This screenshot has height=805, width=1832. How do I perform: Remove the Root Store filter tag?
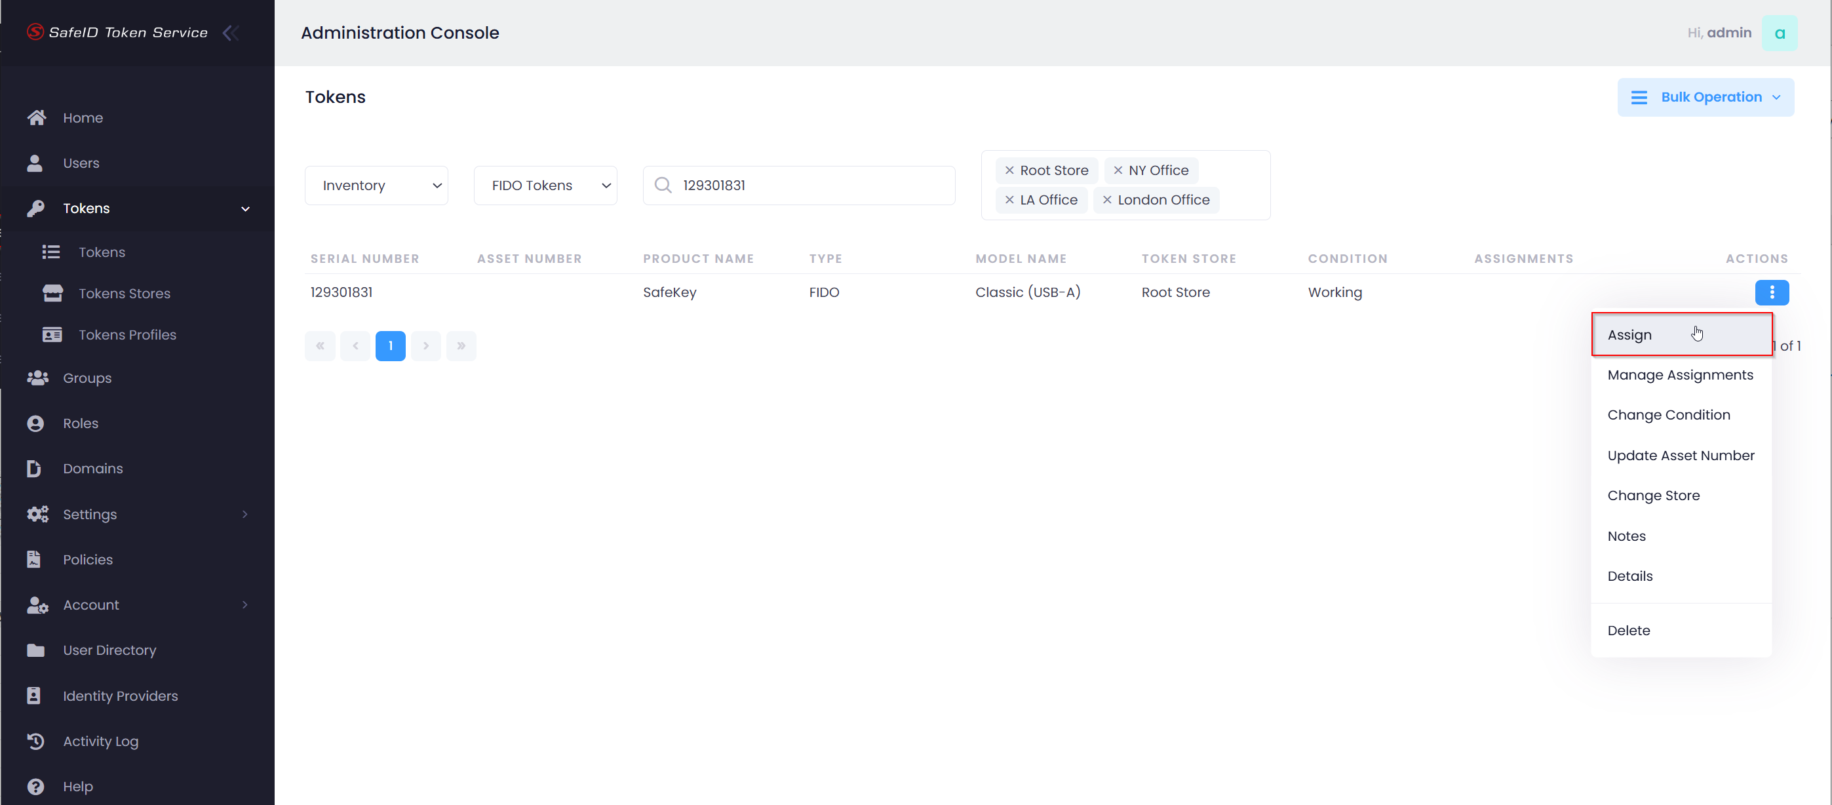click(1009, 170)
